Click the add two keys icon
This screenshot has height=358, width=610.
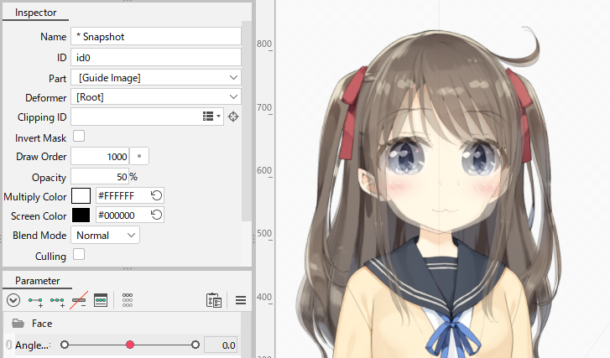point(35,300)
